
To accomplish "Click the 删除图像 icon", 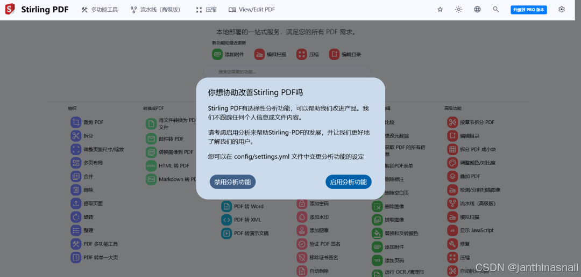I will [377, 206].
